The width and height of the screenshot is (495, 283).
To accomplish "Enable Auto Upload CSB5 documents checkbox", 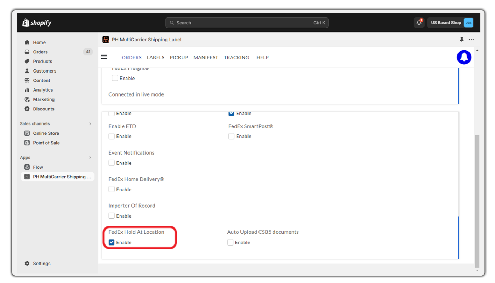I will coord(231,242).
